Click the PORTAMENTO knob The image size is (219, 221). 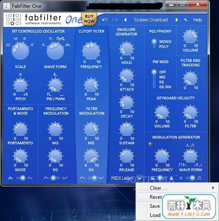coord(21,129)
